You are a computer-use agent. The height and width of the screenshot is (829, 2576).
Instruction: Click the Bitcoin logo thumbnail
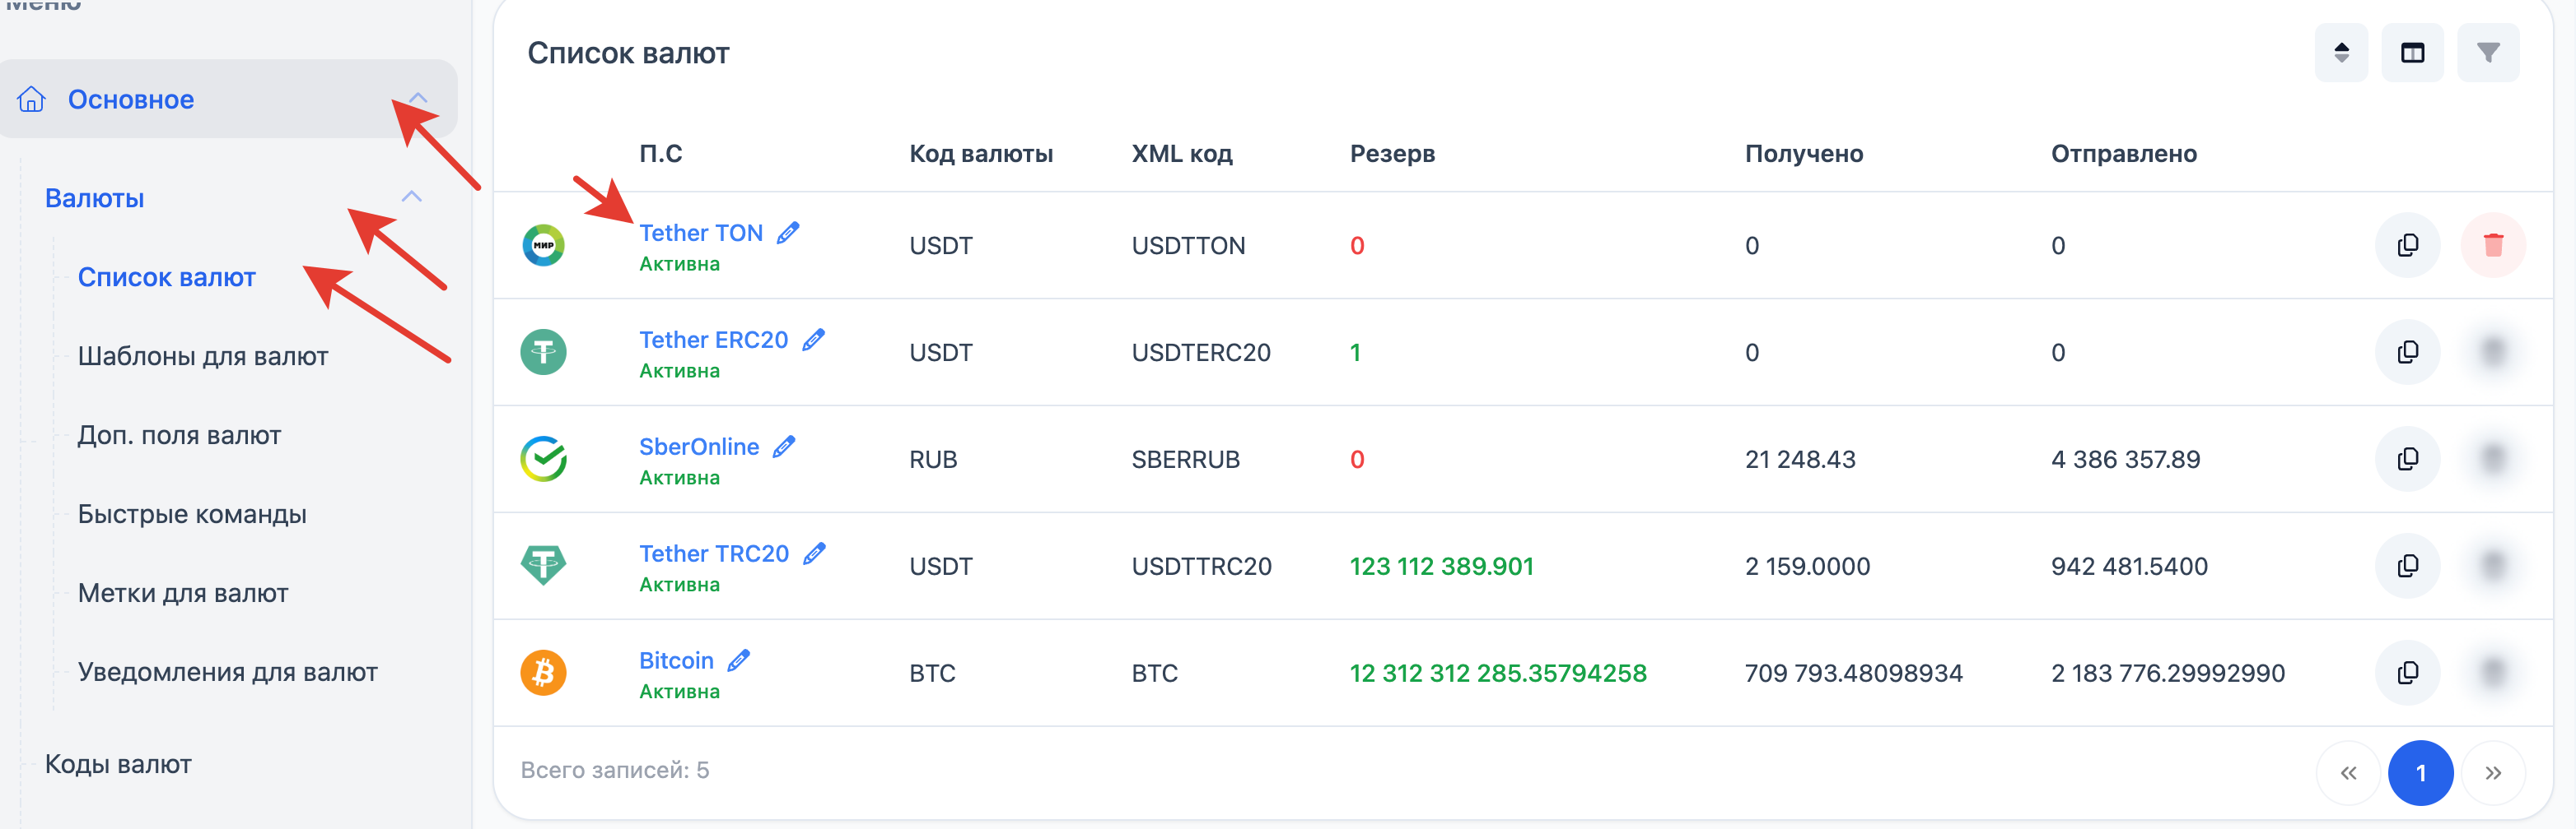click(x=543, y=672)
